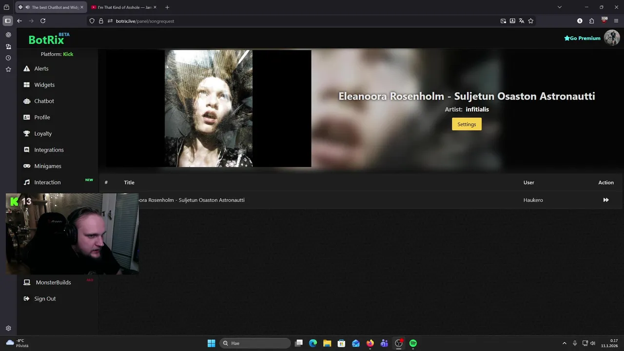Image resolution: width=624 pixels, height=351 pixels.
Task: Open the sidebar settings gear icon
Action: pos(8,329)
